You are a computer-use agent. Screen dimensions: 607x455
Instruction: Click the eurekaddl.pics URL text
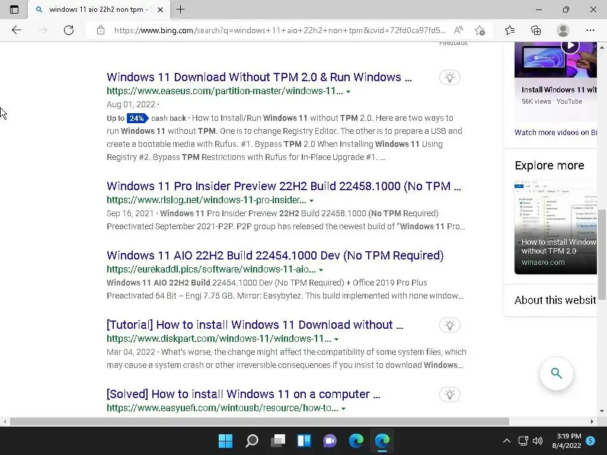point(211,270)
